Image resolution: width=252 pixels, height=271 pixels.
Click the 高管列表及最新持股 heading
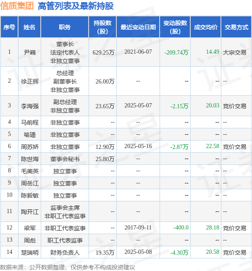click(76, 6)
